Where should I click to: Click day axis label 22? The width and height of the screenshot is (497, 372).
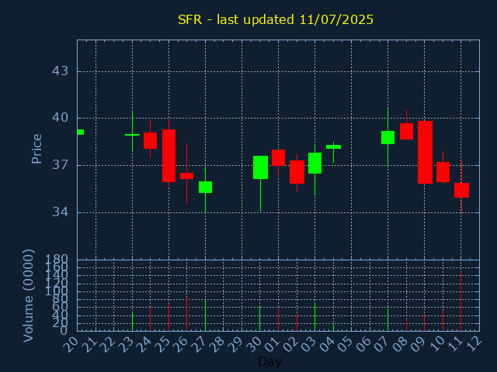[108, 344]
